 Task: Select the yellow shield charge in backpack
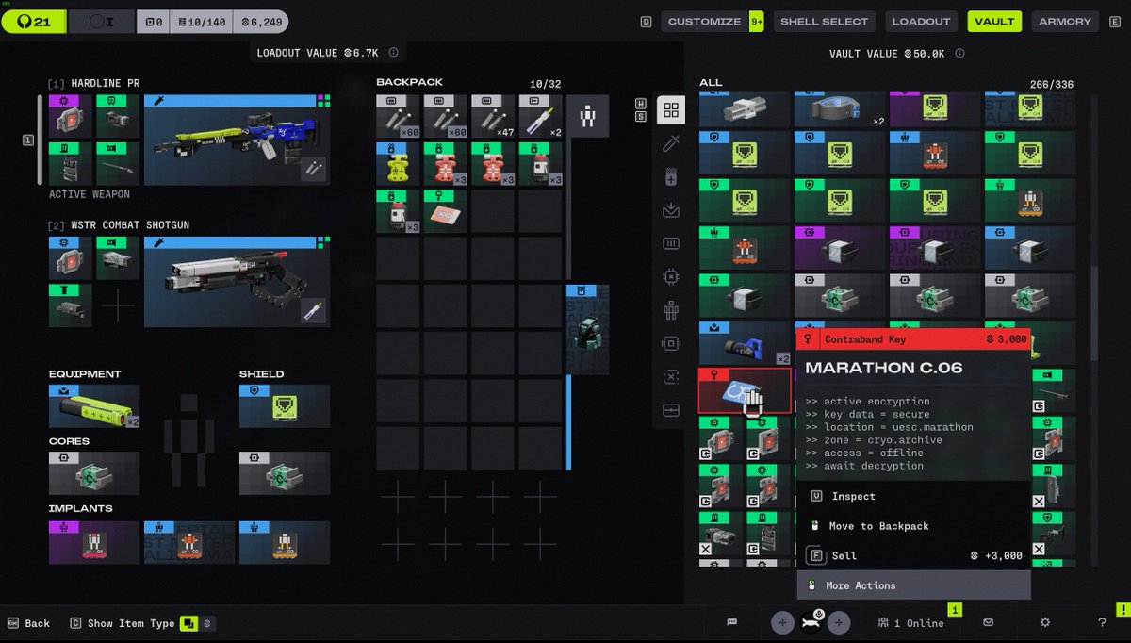point(398,164)
